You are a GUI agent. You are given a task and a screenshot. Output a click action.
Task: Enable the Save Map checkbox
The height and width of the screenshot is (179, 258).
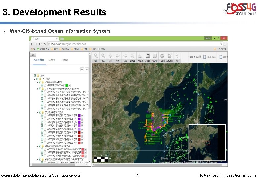pos(205,57)
